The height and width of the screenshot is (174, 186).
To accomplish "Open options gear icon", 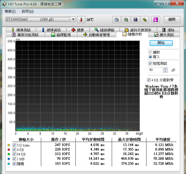I will click(x=145, y=20).
